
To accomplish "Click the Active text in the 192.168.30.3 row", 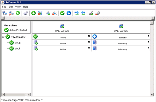I will coord(63,38).
